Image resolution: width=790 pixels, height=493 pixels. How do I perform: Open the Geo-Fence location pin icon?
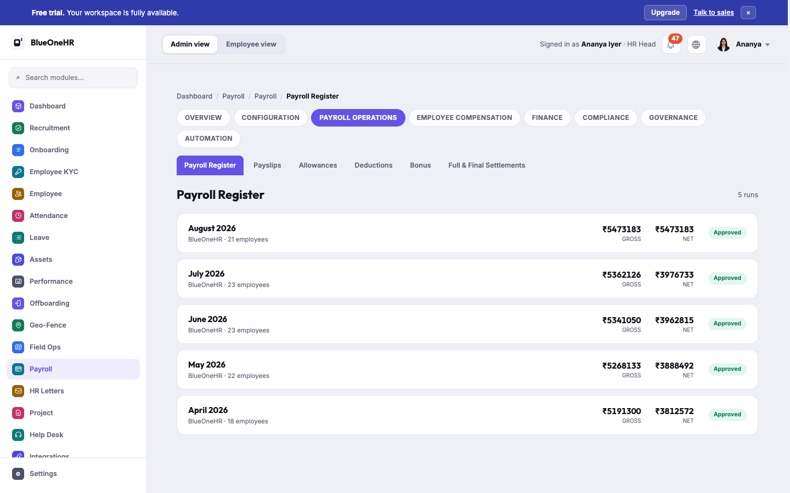coord(18,325)
